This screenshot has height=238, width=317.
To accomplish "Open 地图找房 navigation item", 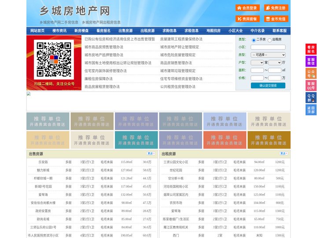I will pos(214,31).
